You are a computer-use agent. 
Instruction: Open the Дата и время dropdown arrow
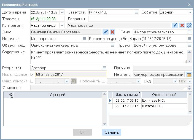pos(61,12)
